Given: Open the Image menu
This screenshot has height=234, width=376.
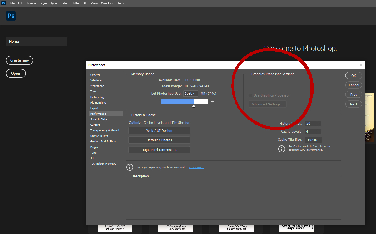Looking at the screenshot, I should (32, 3).
